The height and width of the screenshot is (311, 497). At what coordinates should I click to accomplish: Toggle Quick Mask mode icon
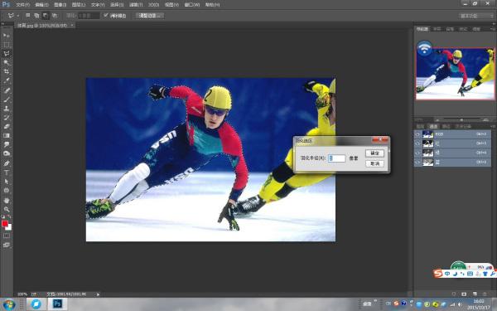click(7, 236)
